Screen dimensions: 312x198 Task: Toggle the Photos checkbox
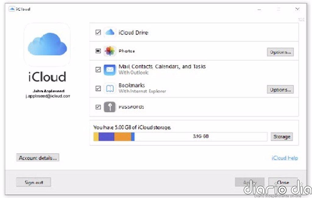coord(98,51)
